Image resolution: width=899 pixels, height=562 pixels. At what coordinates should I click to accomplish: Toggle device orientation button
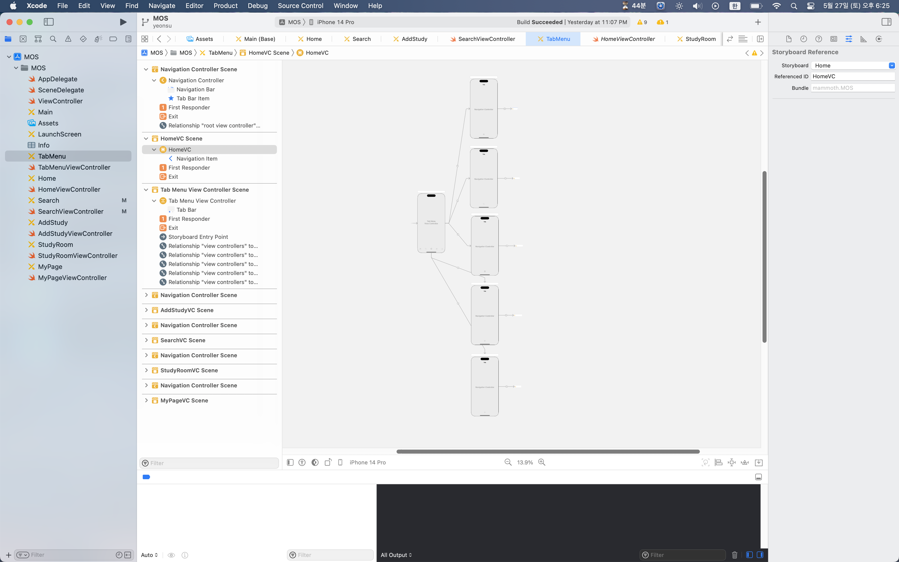(328, 462)
